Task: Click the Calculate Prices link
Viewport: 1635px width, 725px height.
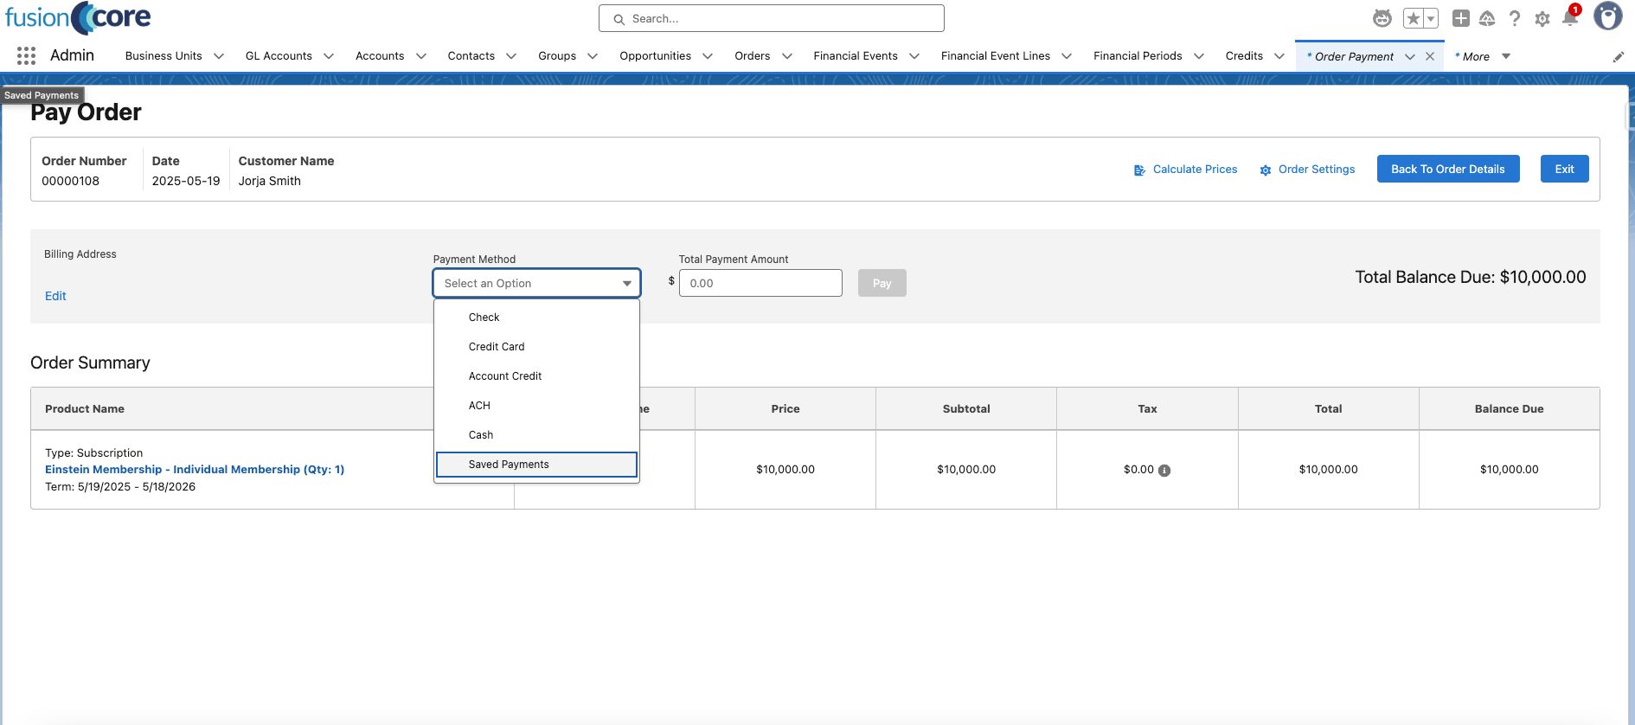Action: click(x=1195, y=170)
